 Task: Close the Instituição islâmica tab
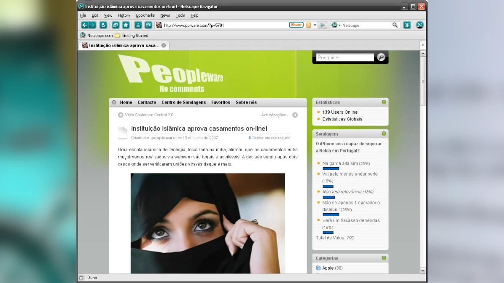(164, 45)
